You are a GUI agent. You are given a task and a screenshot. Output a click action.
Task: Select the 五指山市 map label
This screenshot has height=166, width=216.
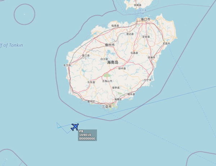107,81
